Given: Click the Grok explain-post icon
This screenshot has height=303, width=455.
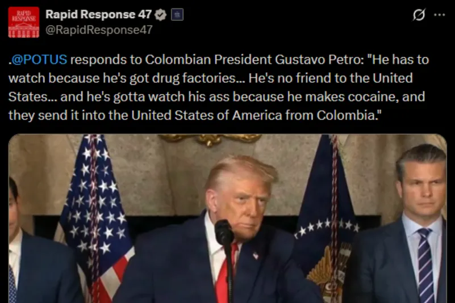Looking at the screenshot, I should tap(419, 15).
